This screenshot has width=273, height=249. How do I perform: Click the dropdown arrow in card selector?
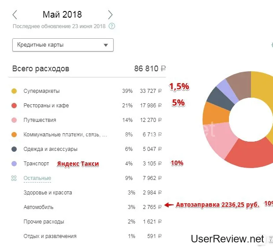(x=106, y=45)
